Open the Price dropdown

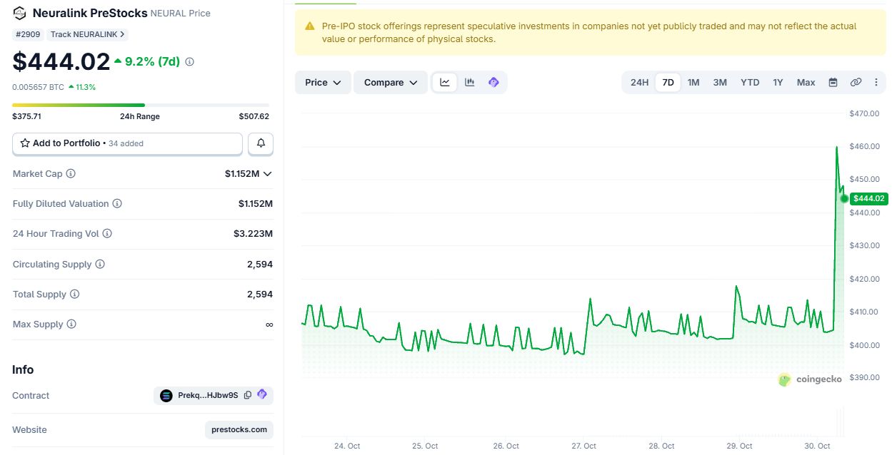324,83
